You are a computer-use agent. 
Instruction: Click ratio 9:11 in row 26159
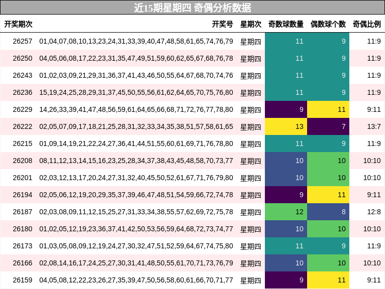[x=374, y=280]
